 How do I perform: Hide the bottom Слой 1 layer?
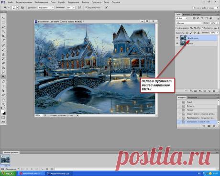coord(177,43)
